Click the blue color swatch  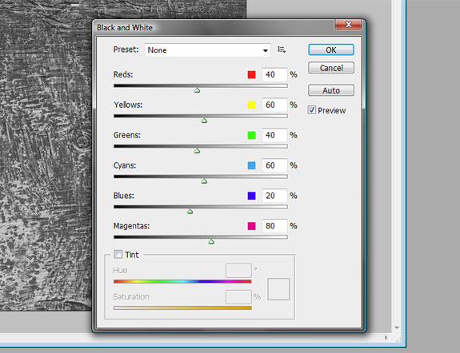click(x=251, y=196)
